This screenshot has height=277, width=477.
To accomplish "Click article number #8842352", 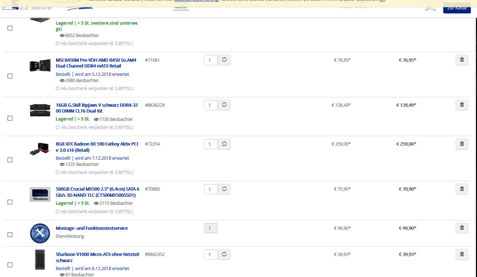I will (x=155, y=254).
